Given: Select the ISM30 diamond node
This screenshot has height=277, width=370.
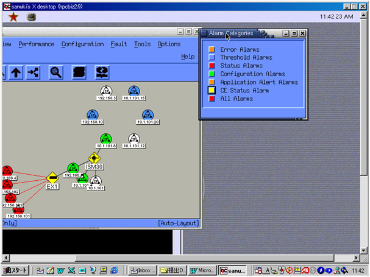Looking at the screenshot, I should 94,158.
